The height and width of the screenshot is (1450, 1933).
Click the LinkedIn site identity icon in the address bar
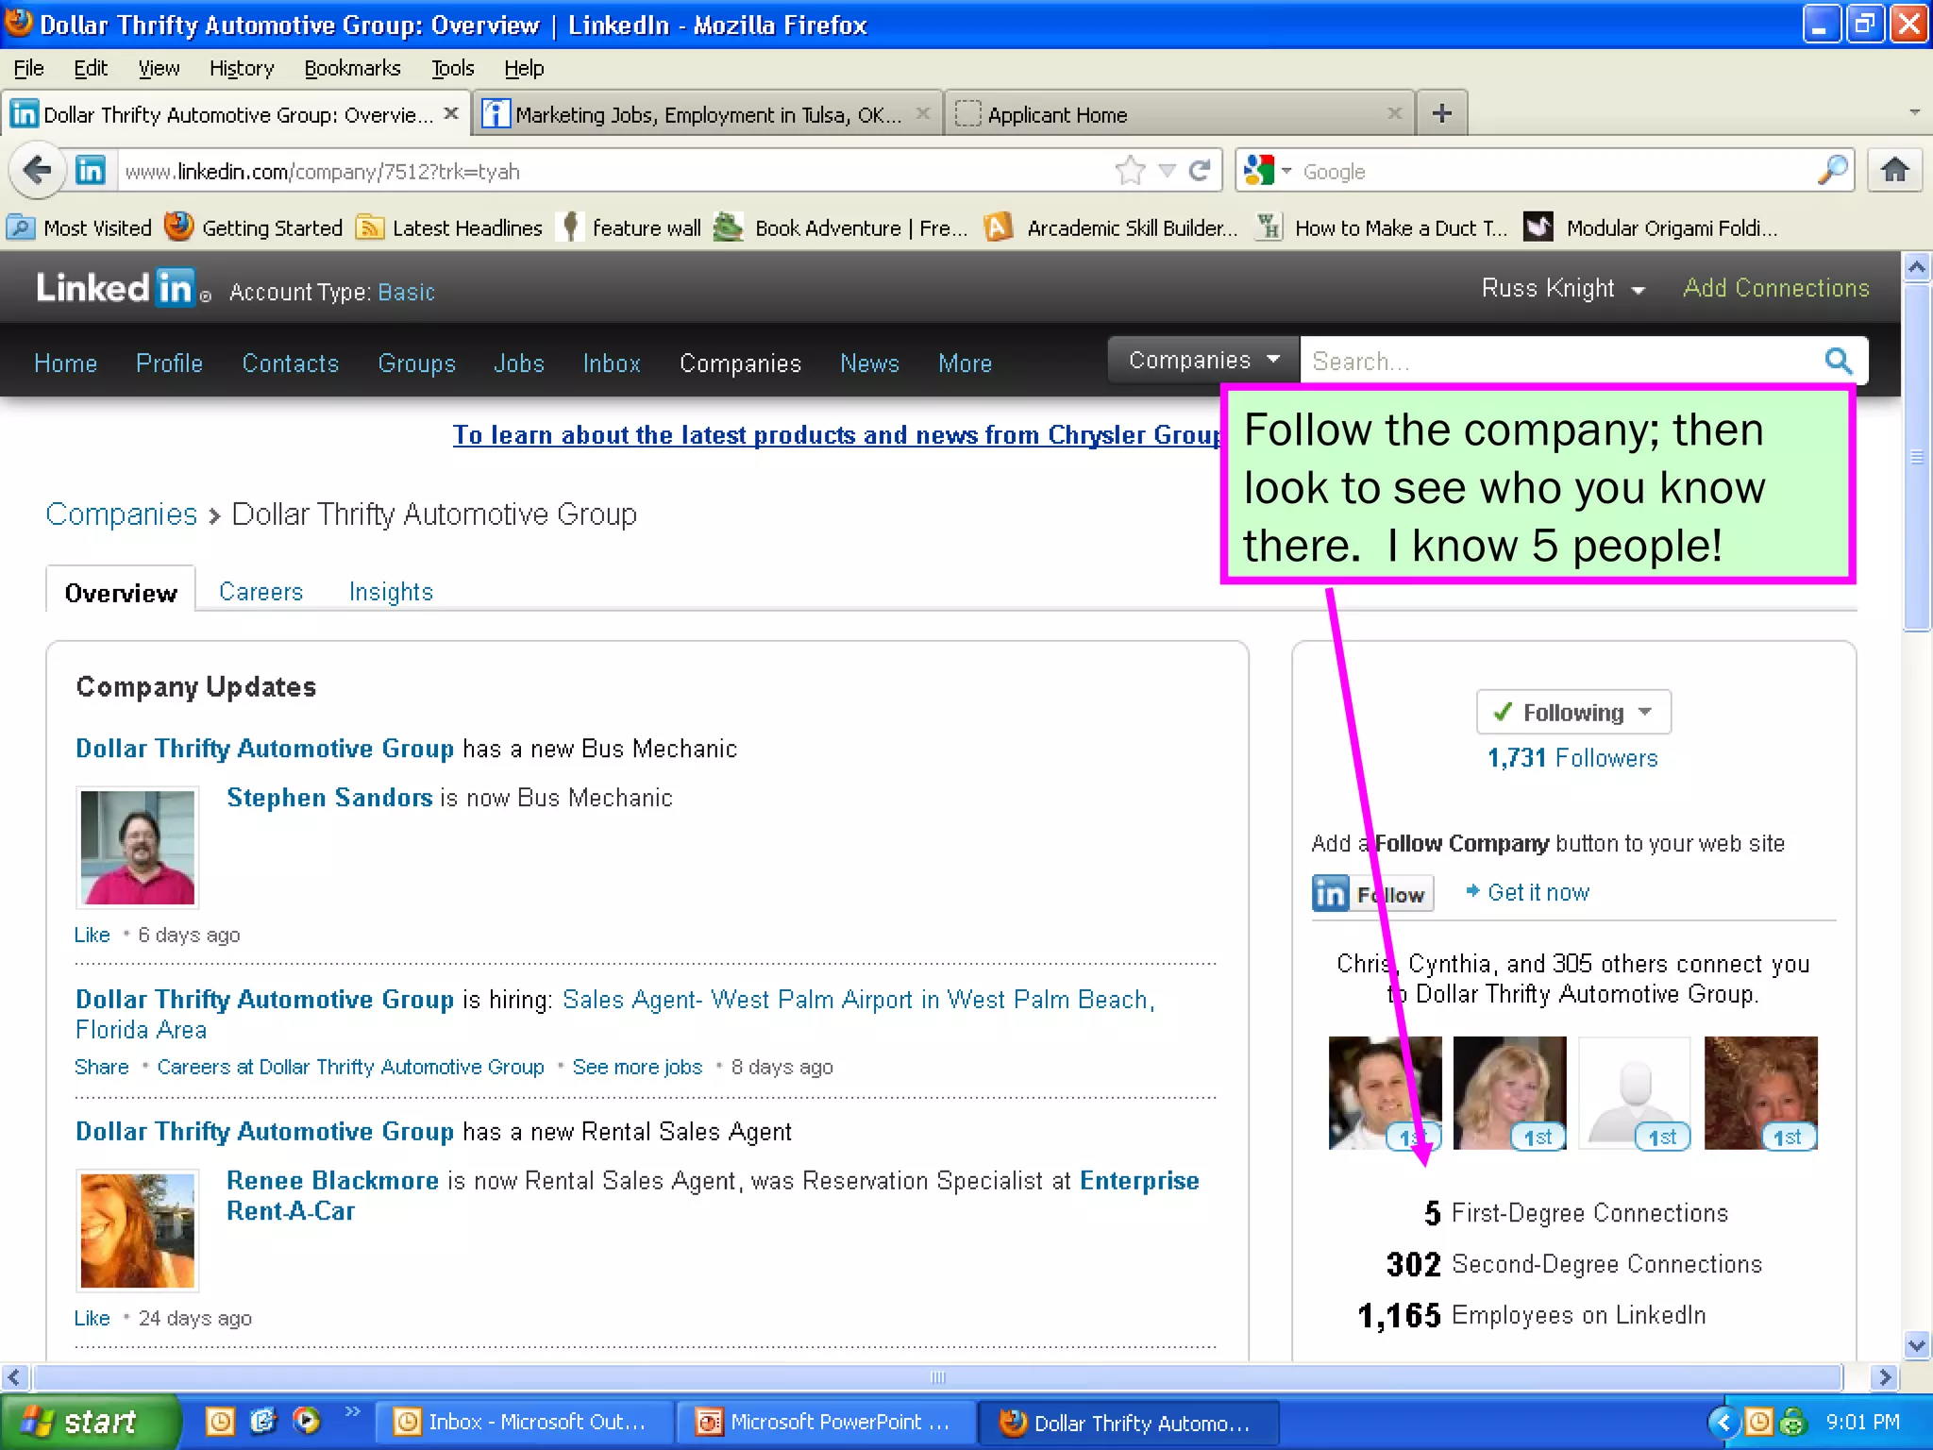[91, 171]
